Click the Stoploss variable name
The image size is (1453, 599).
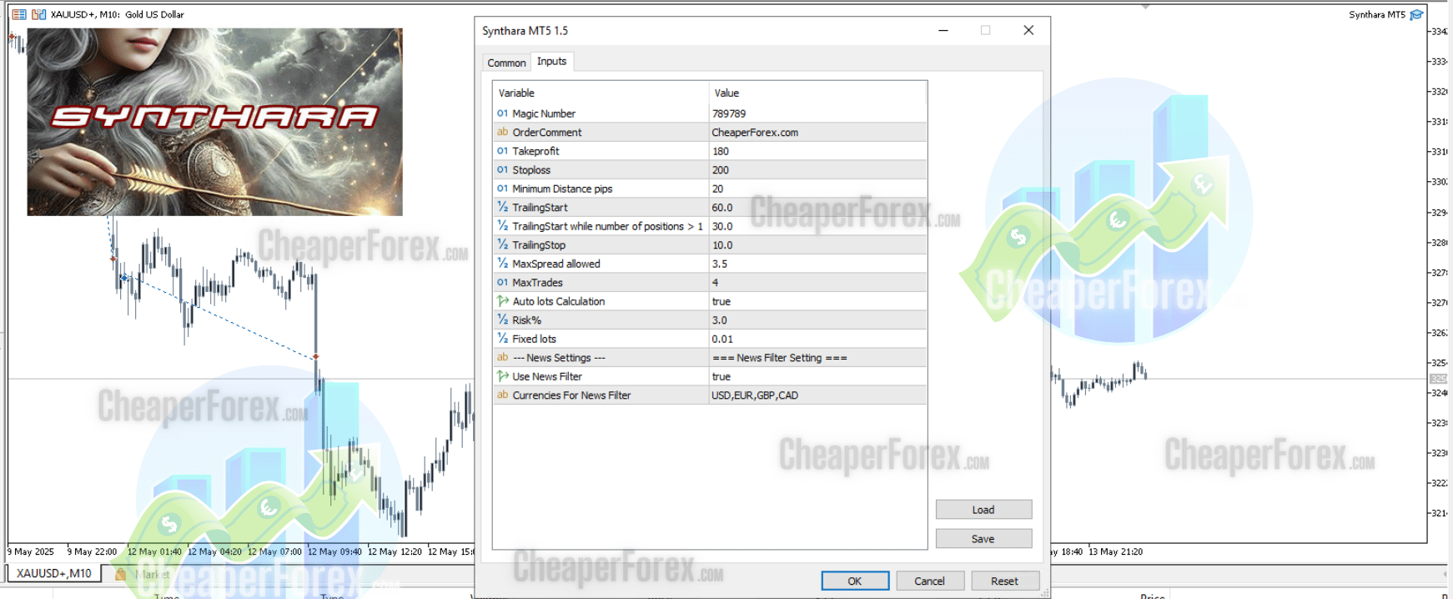531,169
